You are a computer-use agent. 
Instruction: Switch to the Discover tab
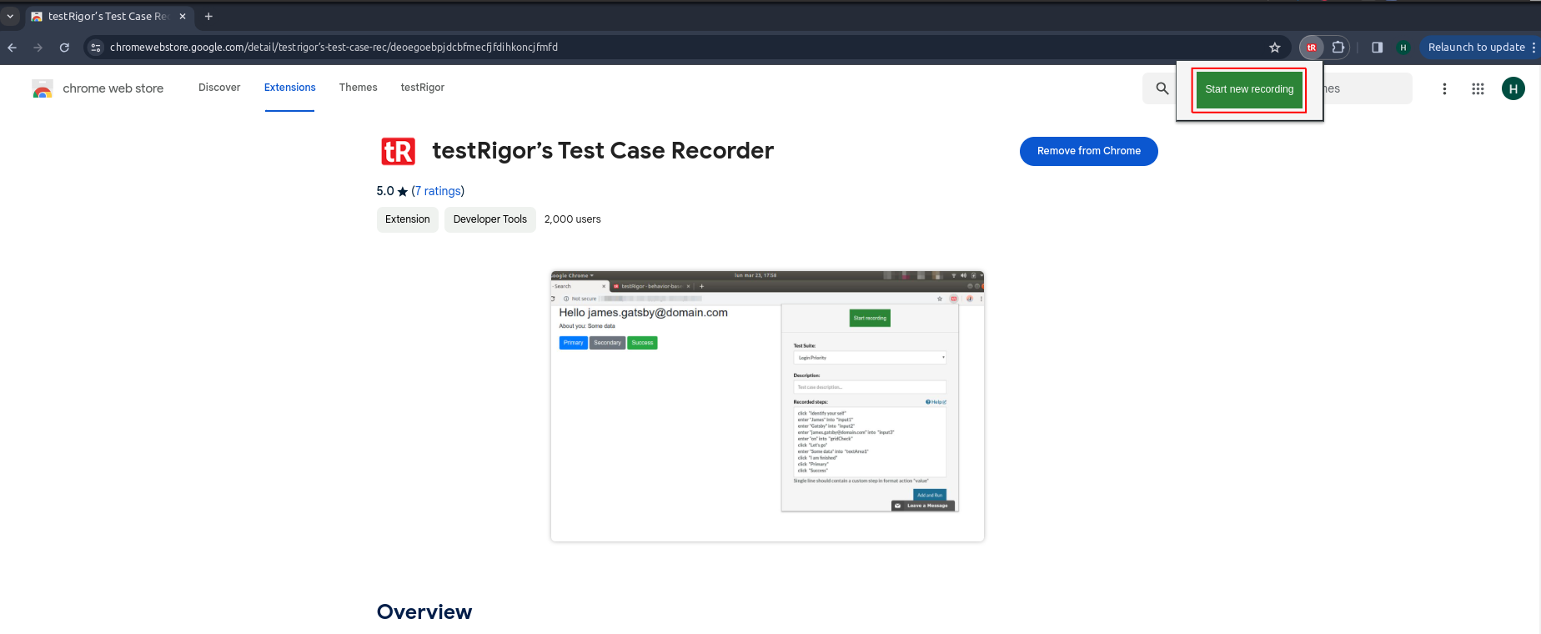(219, 88)
